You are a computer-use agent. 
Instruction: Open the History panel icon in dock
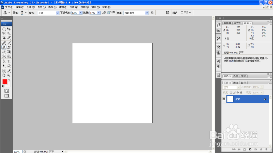(x=218, y=25)
